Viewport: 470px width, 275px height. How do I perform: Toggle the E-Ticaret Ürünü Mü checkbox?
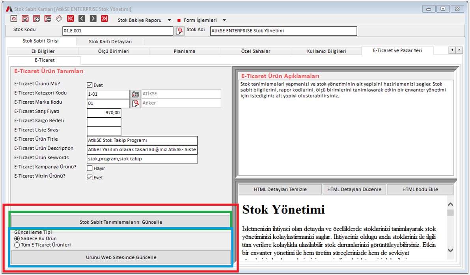click(90, 85)
